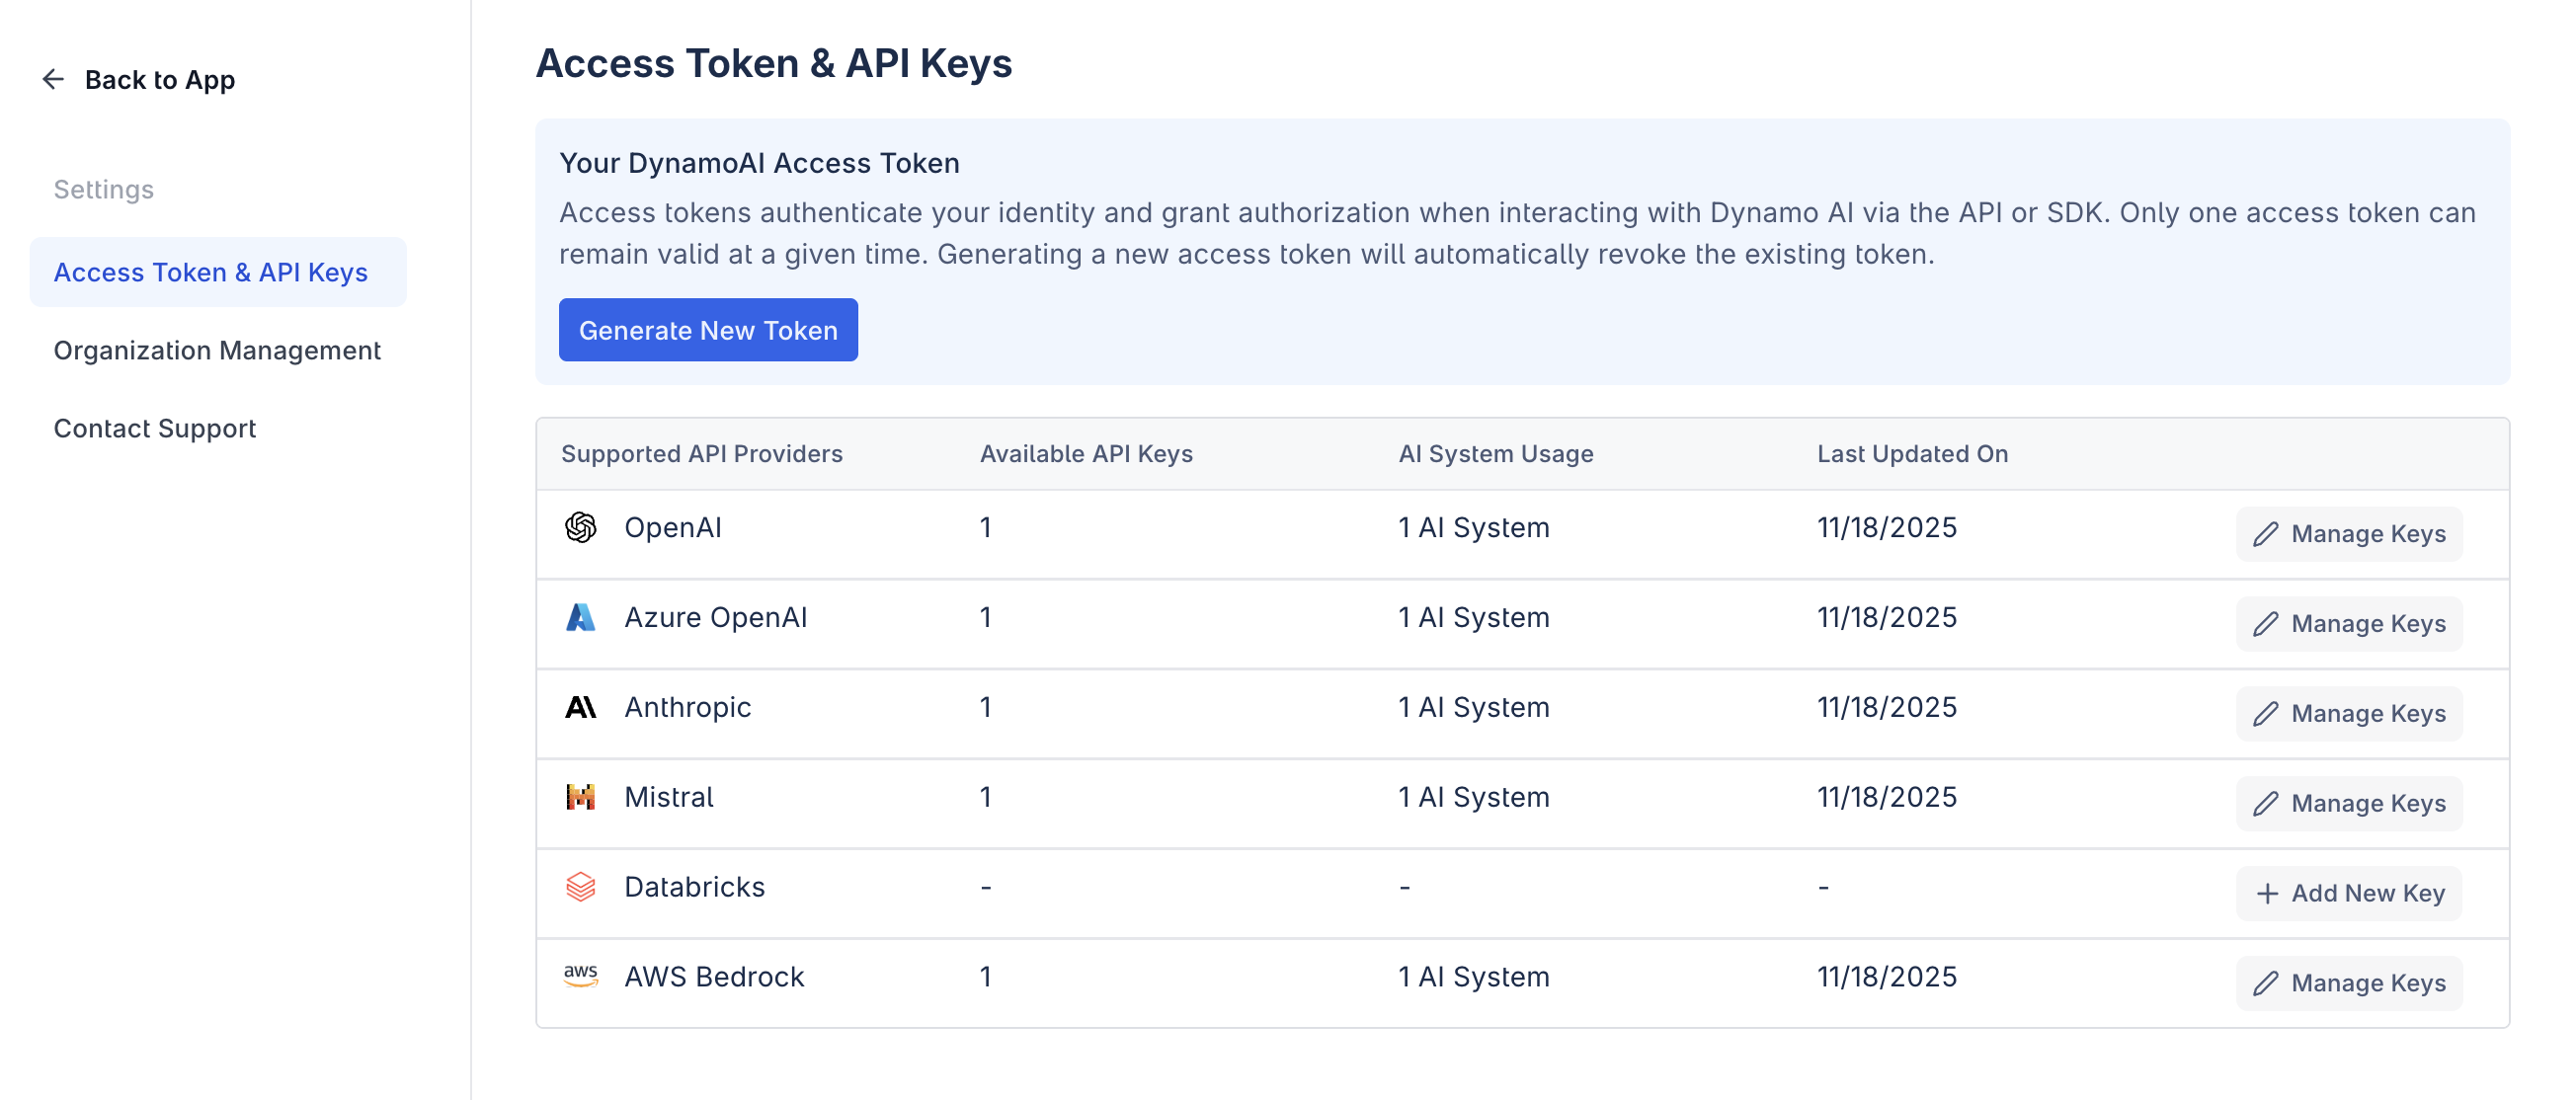The height and width of the screenshot is (1100, 2576).
Task: Click the Last Updated On column header
Action: pos(1912,453)
